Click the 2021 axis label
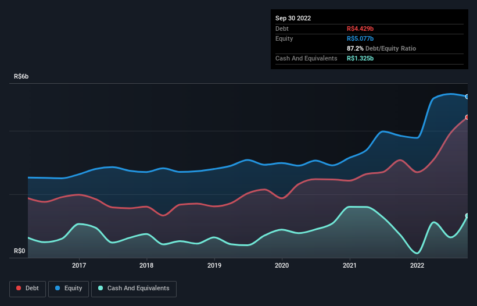 coord(350,265)
